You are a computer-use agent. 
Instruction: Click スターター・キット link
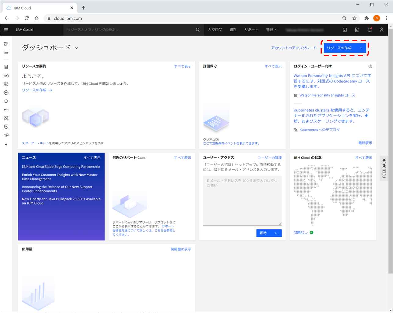pyautogui.click(x=35, y=143)
